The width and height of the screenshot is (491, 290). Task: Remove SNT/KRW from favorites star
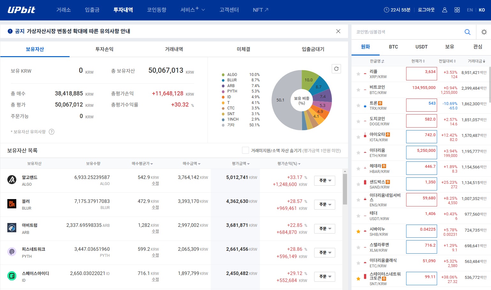click(x=358, y=279)
